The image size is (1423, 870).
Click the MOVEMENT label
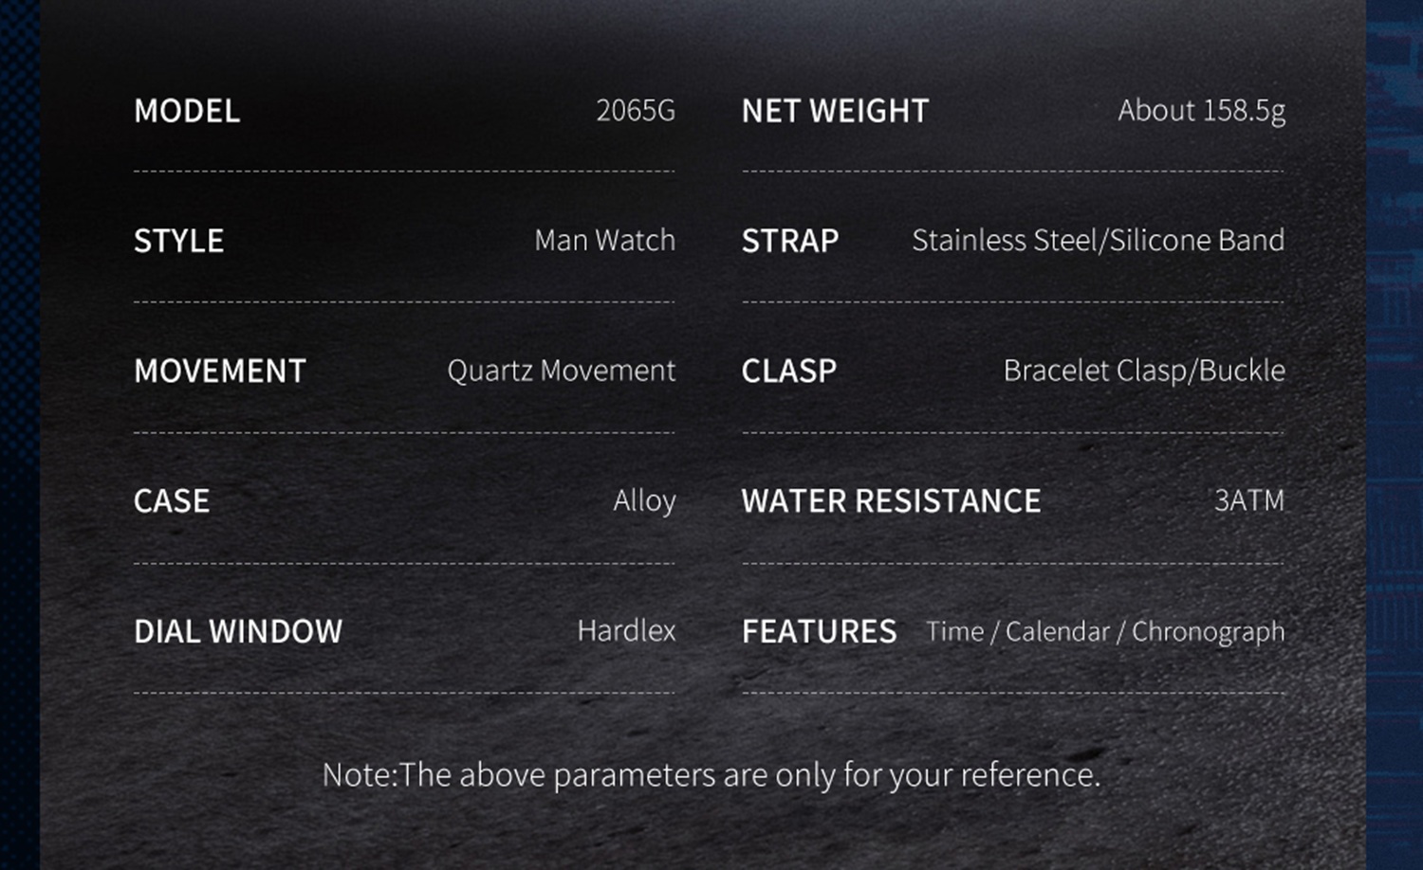click(220, 371)
